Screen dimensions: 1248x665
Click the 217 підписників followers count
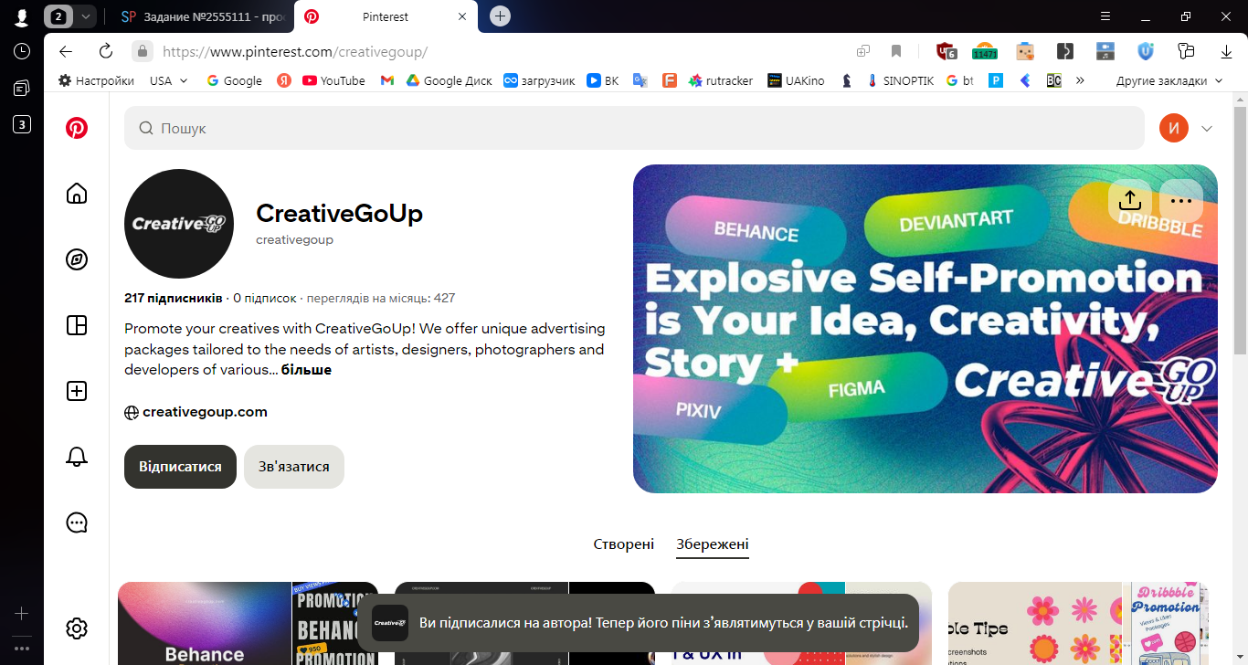point(174,298)
